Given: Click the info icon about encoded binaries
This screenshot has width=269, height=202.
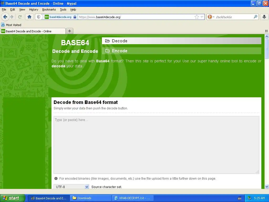Looking at the screenshot, I should tap(56, 179).
